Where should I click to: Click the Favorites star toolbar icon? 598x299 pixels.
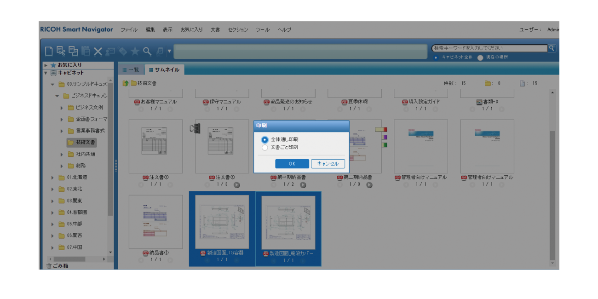(x=135, y=49)
